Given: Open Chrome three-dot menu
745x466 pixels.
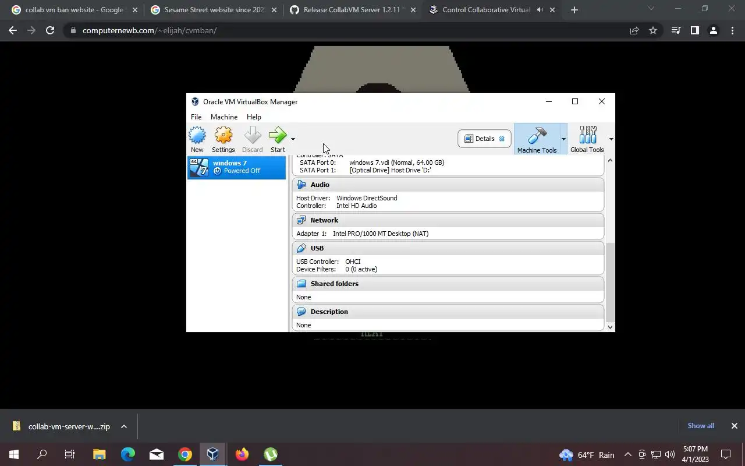Looking at the screenshot, I should [732, 30].
